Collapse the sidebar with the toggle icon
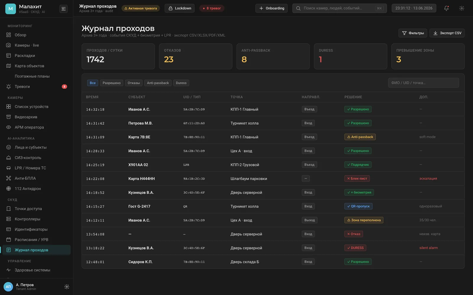Screen dimensions: 473x295 point(64,9)
